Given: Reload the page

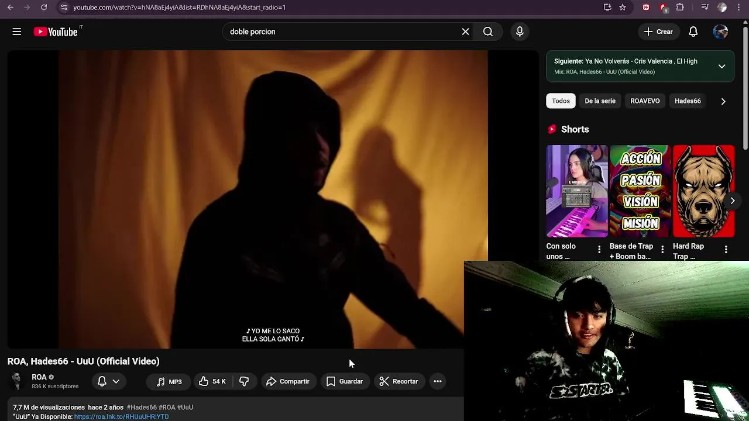Looking at the screenshot, I should pyautogui.click(x=44, y=7).
